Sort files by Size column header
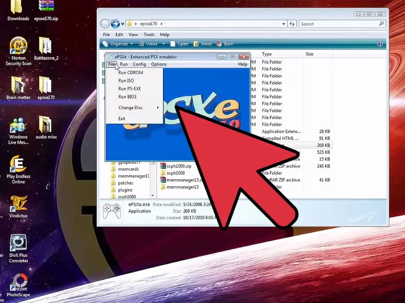This screenshot has width=405, height=303. 318,54
